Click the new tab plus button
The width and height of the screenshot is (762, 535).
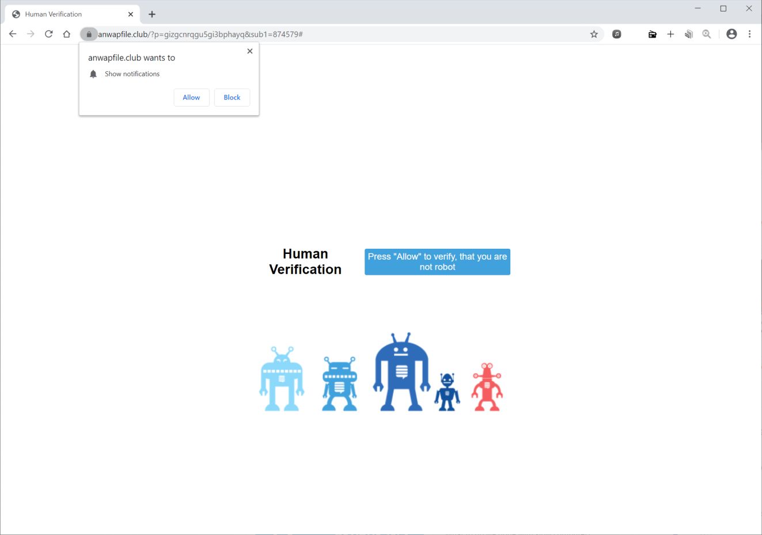[x=152, y=14]
